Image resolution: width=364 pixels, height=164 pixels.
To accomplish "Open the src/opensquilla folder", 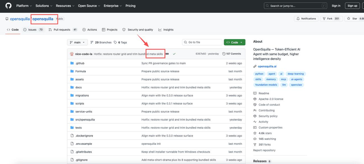I will [85, 120].
